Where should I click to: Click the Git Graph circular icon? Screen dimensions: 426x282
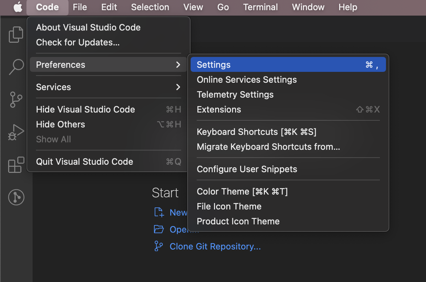(x=16, y=197)
